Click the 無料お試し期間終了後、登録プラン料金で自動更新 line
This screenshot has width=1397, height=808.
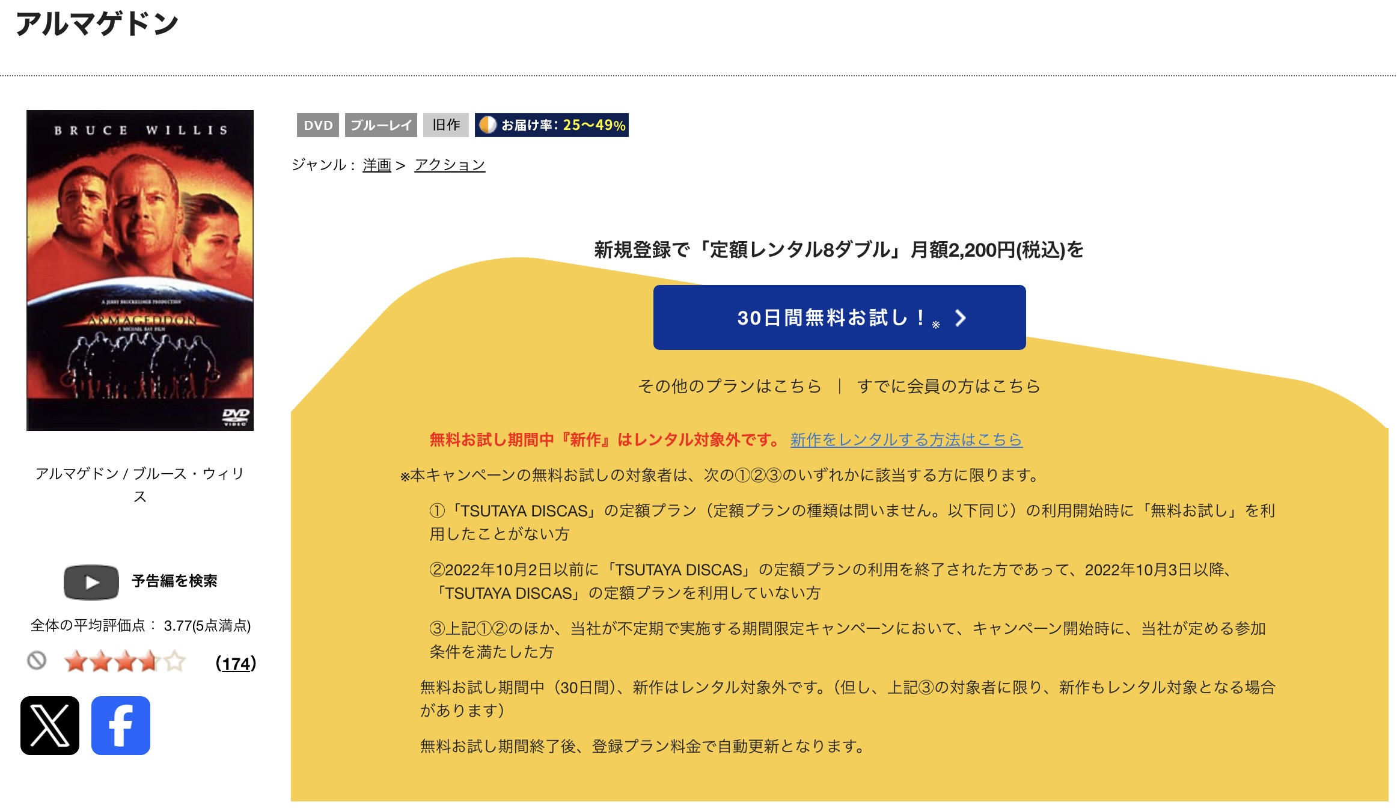[644, 747]
